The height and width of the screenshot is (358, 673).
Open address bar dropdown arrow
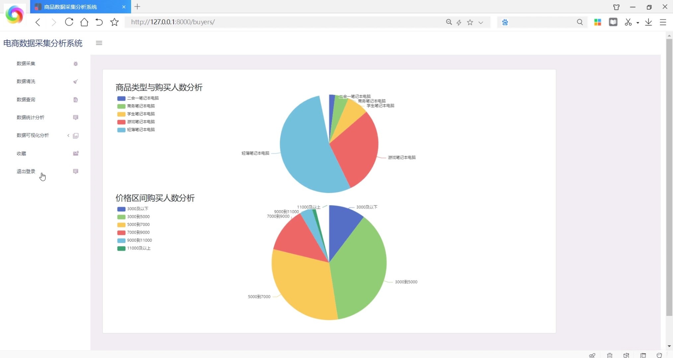481,23
